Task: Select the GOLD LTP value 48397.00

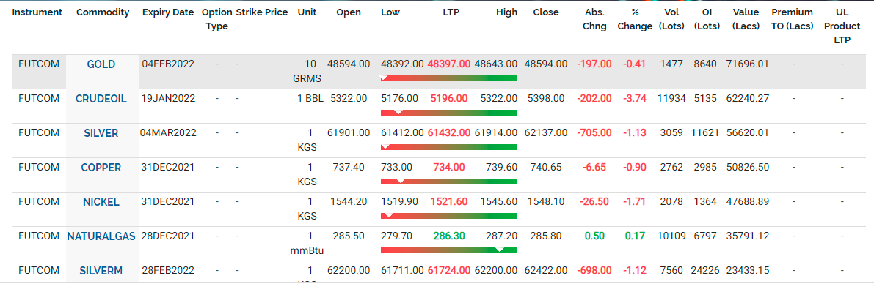Action: coord(448,64)
